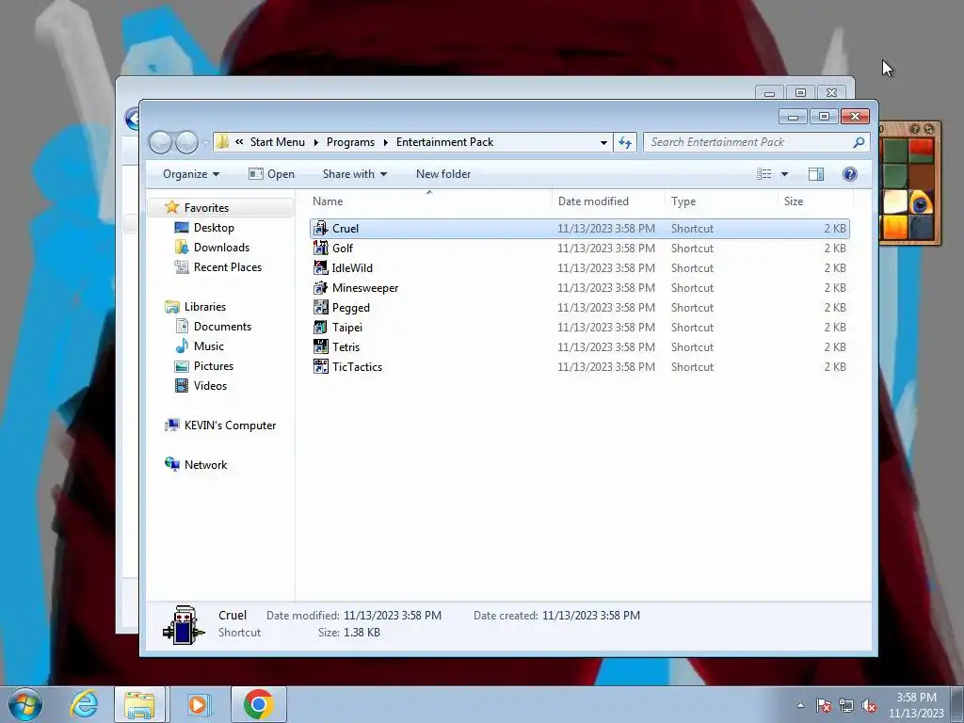
Task: Go to Desktop in navigation pane
Action: [x=214, y=228]
